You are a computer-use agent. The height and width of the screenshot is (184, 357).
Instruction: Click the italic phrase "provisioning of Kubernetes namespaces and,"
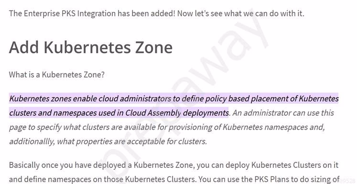[247, 127]
